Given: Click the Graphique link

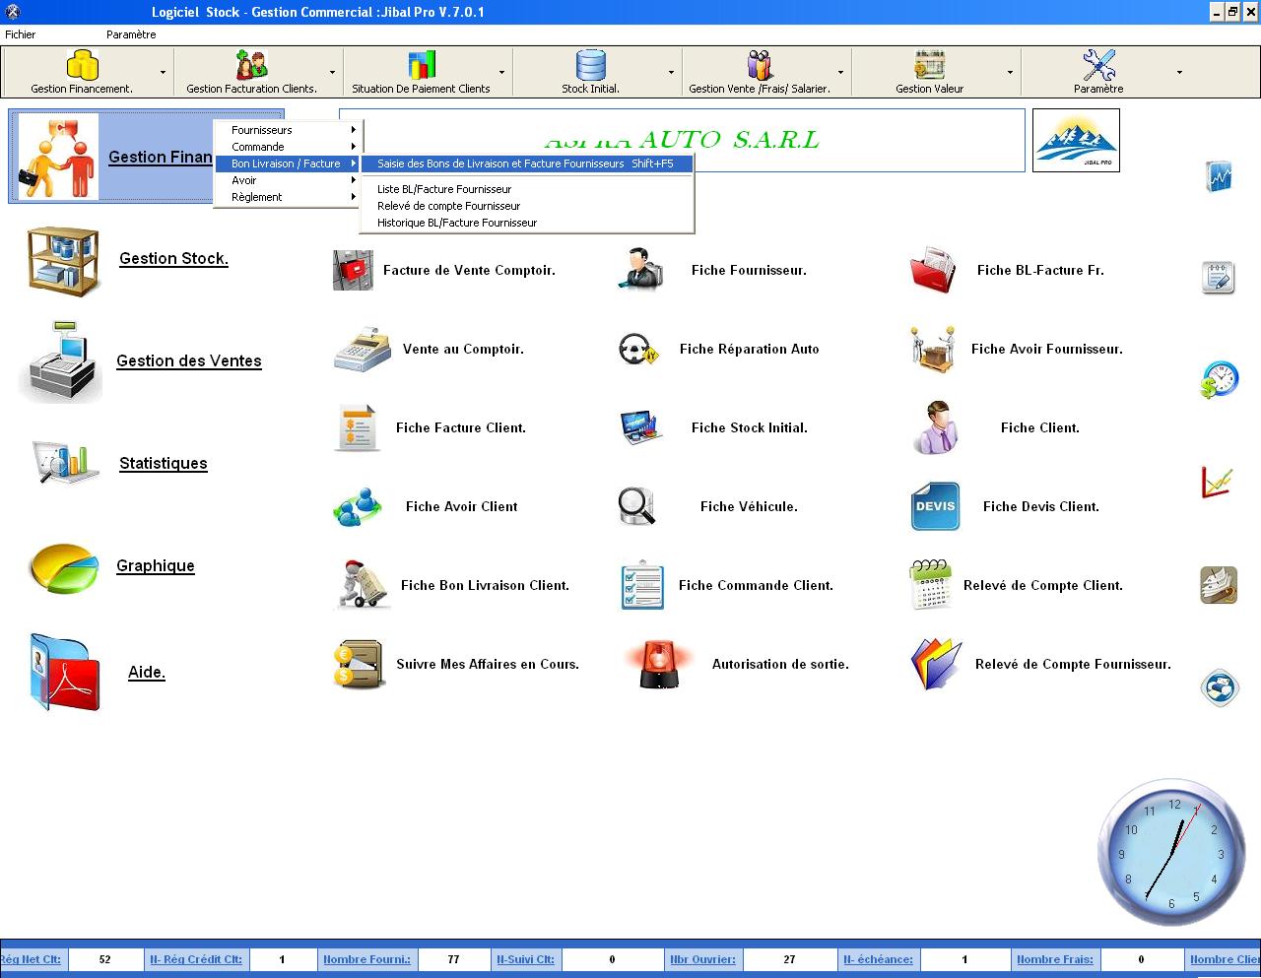Looking at the screenshot, I should click(156, 566).
